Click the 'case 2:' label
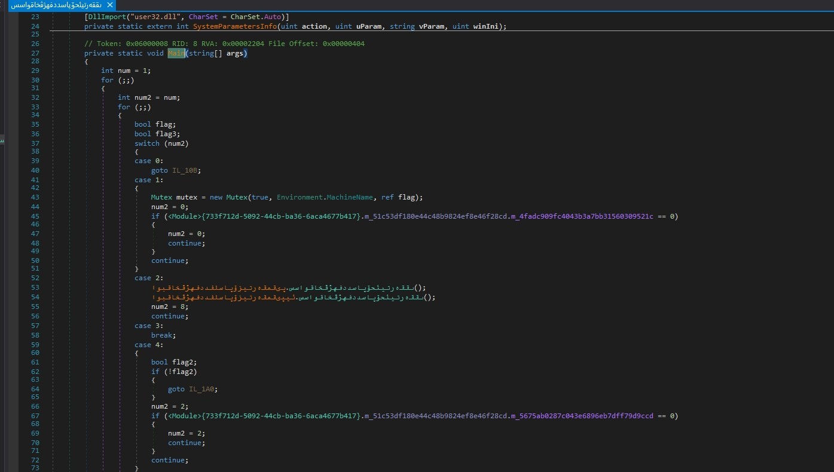 tap(149, 278)
